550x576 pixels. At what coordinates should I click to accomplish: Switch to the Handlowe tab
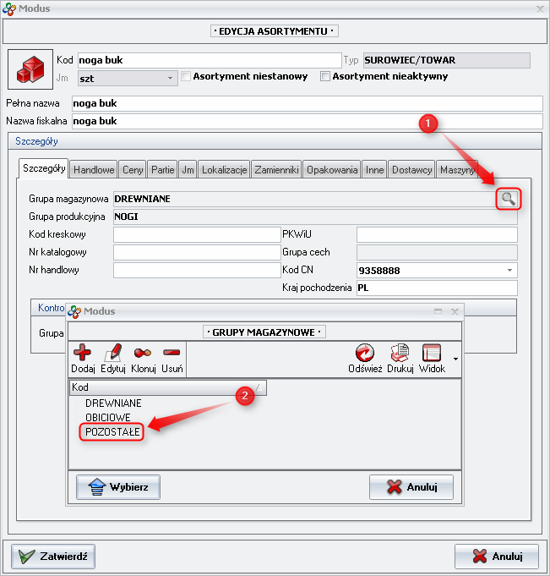coord(94,169)
